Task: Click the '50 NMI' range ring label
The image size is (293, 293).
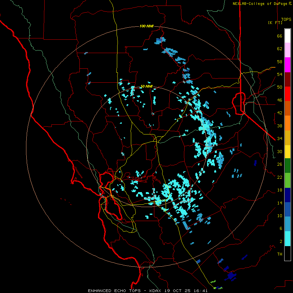Action: 146,86
